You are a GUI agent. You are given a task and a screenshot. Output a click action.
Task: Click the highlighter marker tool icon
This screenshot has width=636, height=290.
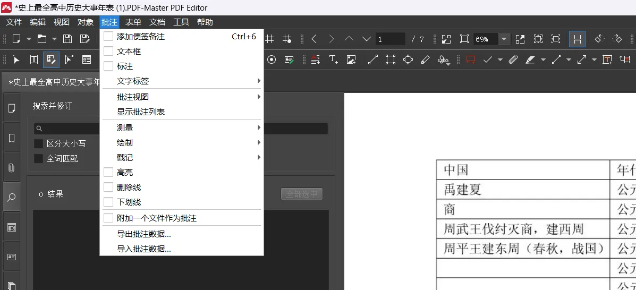click(530, 59)
